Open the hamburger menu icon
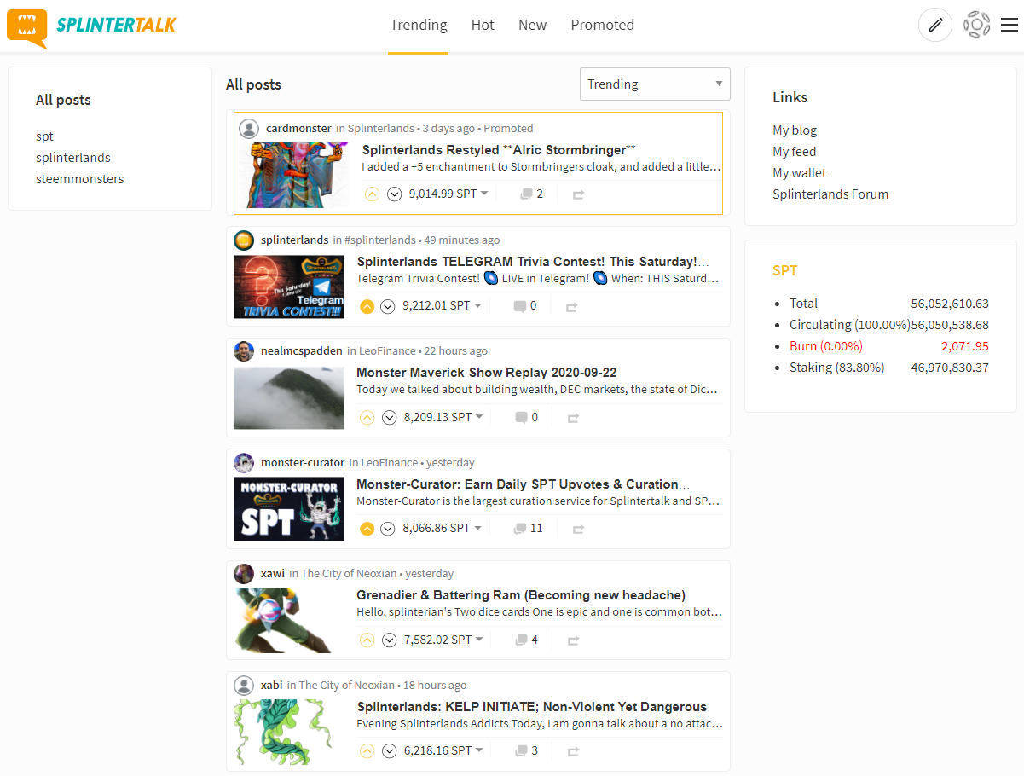Viewport: 1024px width, 776px height. click(x=1010, y=25)
